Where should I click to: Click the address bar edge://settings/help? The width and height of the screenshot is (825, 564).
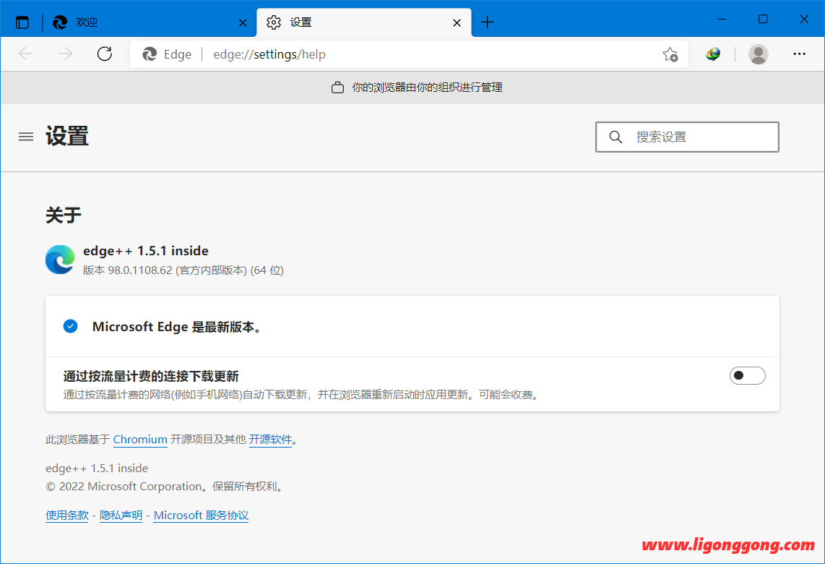pos(269,54)
